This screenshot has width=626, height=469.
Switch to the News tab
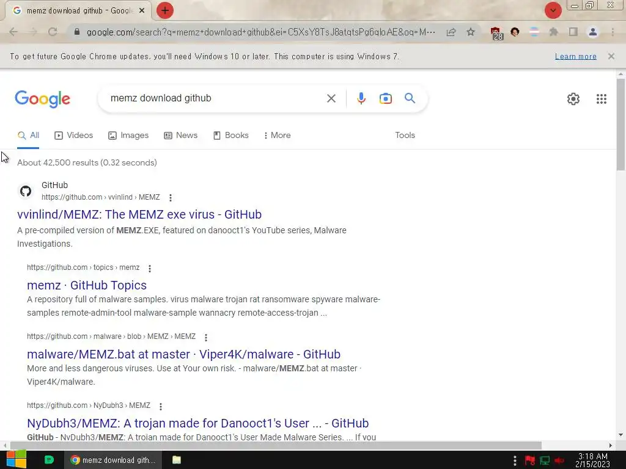pos(180,135)
